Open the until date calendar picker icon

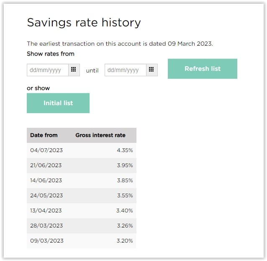point(152,70)
